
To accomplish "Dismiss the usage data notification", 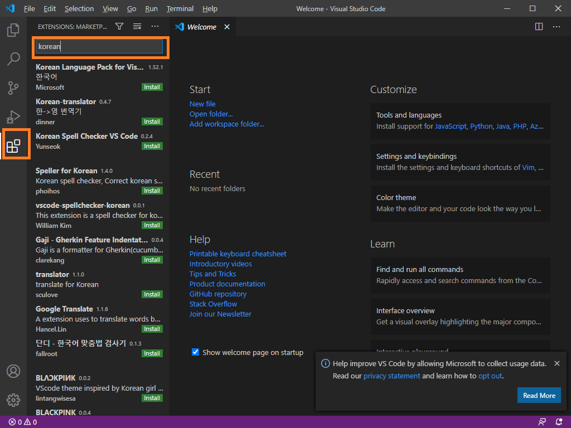I will 557,363.
